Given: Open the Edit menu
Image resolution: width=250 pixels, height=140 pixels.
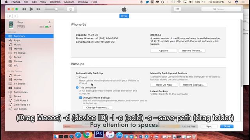Looking at the screenshot, I should point(34,2).
